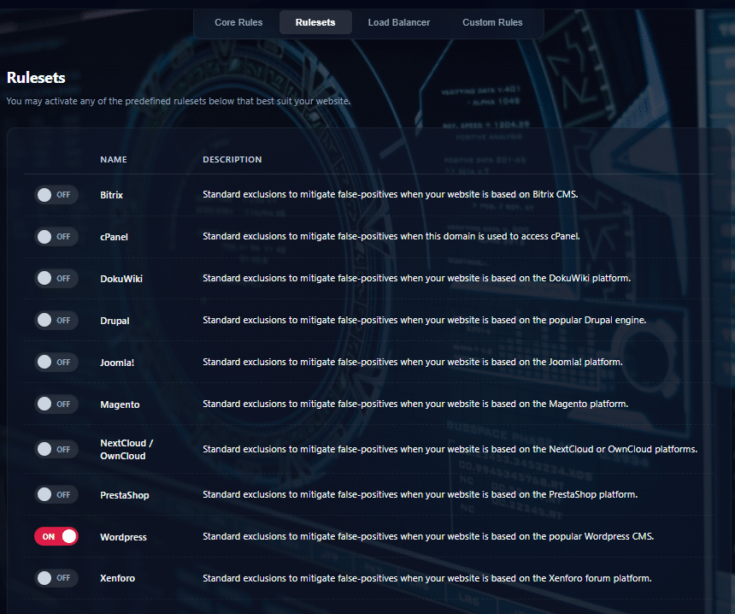Viewport: 735px width, 614px height.
Task: Click the popular Drupal engine description
Action: click(x=424, y=320)
